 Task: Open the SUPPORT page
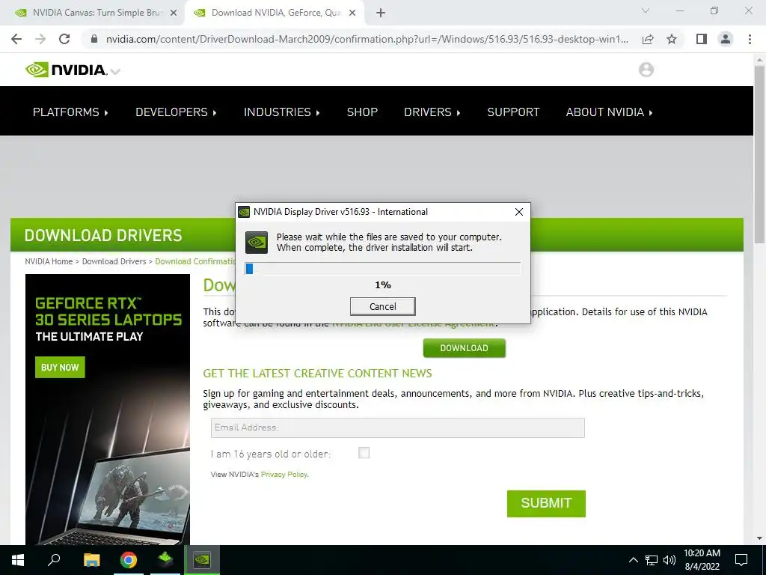[513, 112]
